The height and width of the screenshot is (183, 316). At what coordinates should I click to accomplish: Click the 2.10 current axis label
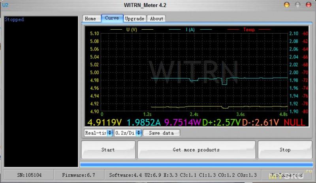pyautogui.click(x=293, y=33)
